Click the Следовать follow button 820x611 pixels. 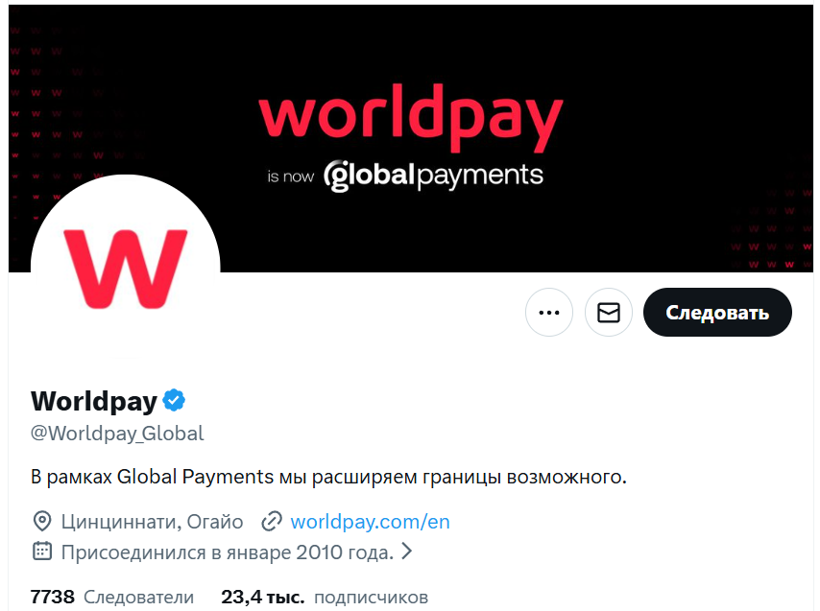pos(717,313)
